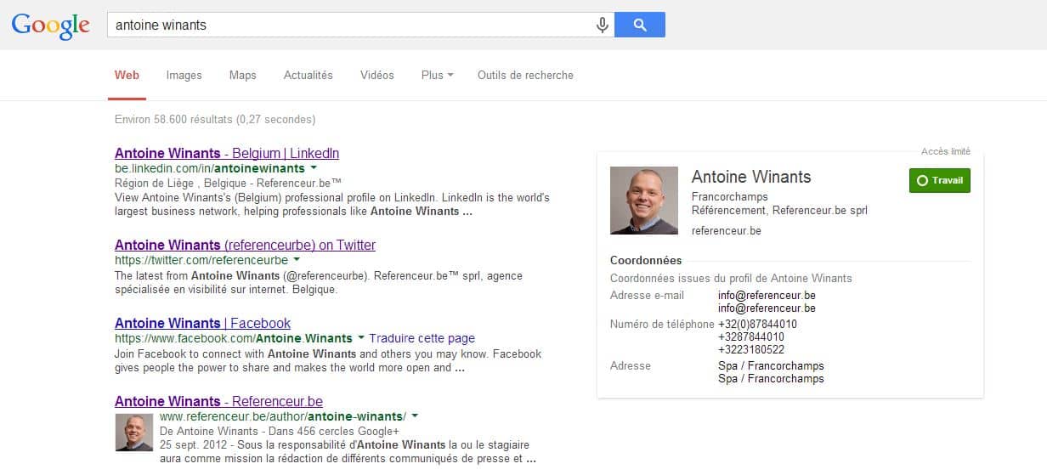Switch to the Images tab
This screenshot has width=1047, height=475.
[184, 75]
